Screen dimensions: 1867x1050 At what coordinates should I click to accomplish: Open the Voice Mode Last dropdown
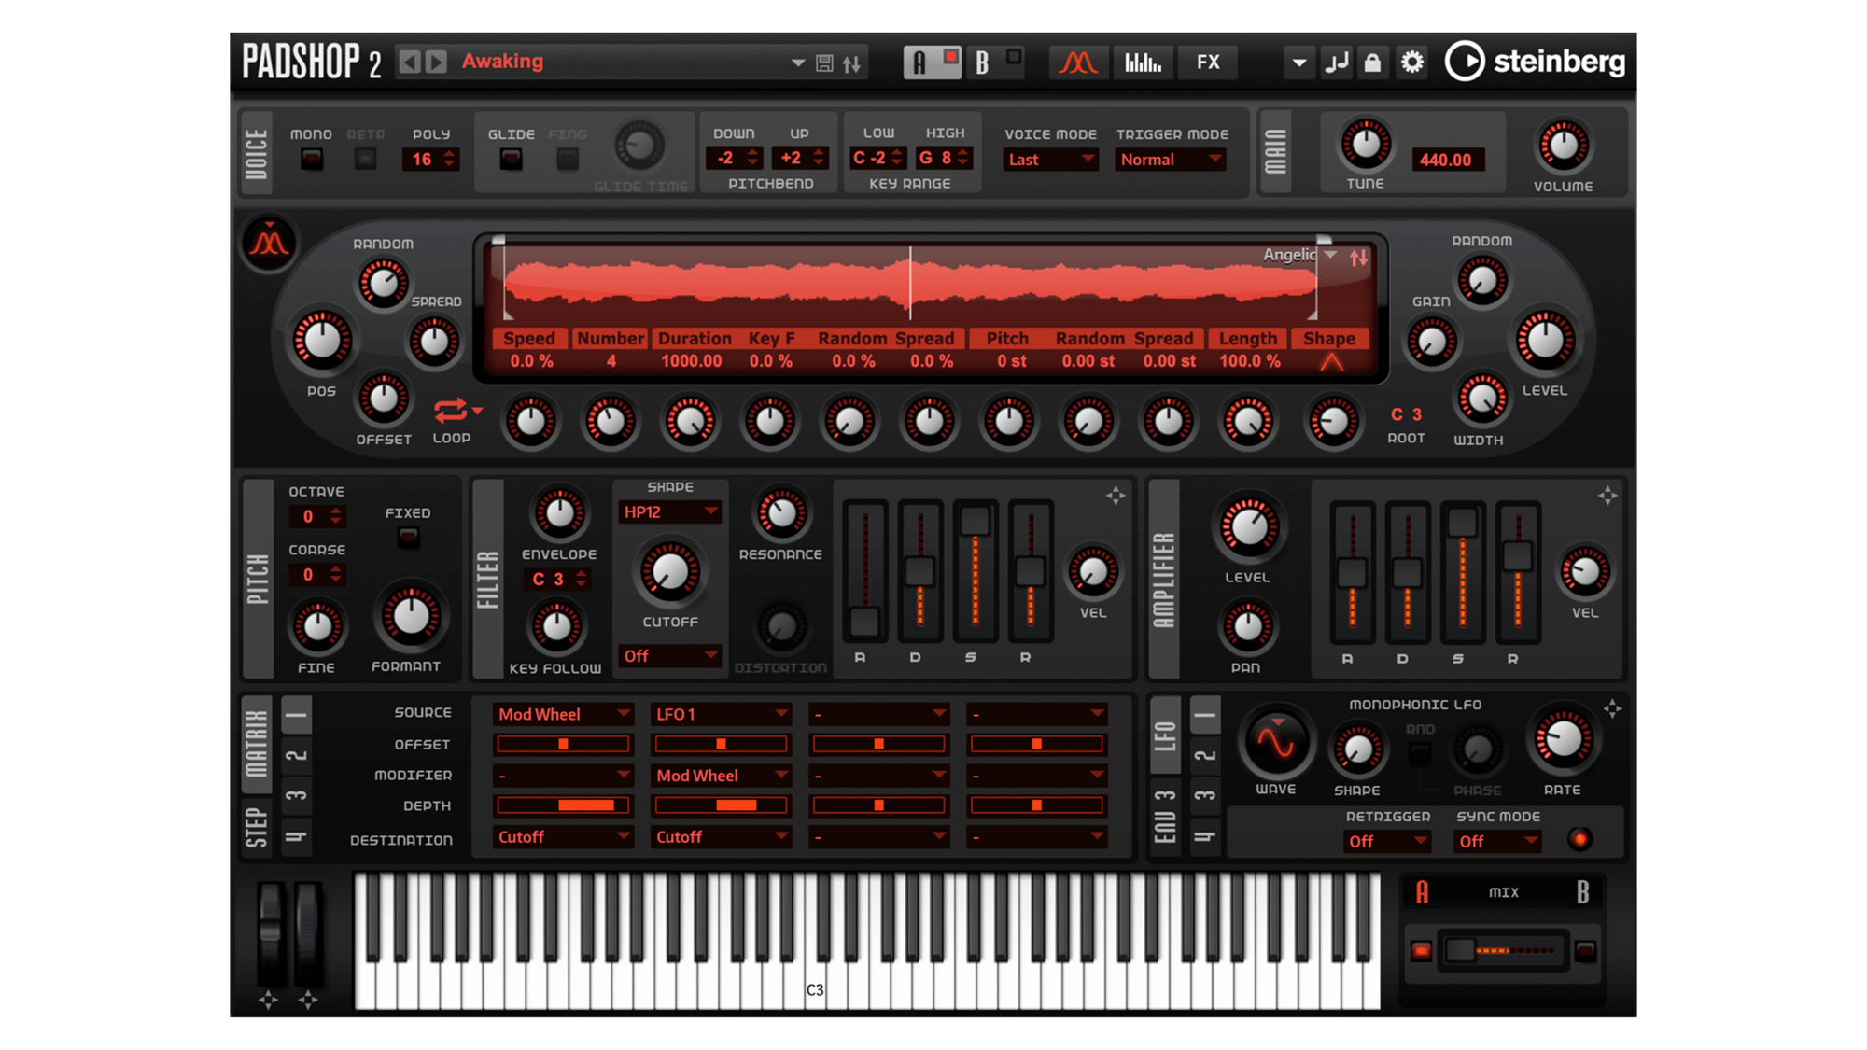(1050, 160)
